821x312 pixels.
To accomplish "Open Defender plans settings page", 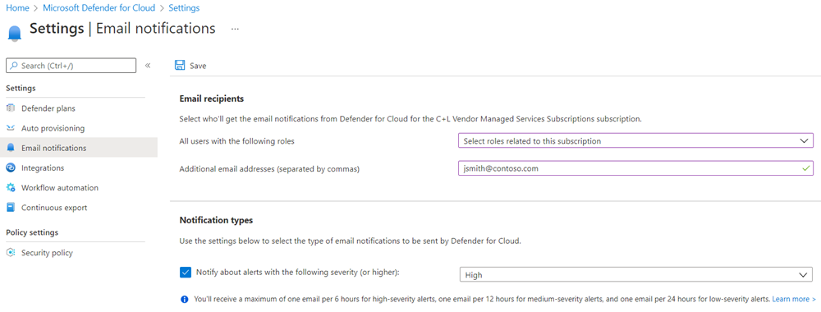I will coord(48,108).
